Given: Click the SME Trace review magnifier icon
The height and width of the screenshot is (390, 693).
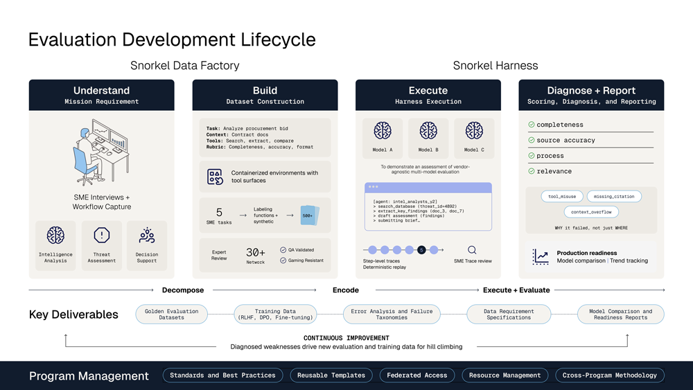Looking at the screenshot, I should (472, 250).
